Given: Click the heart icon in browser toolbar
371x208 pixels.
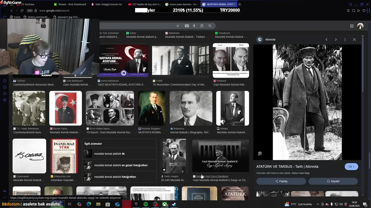Looking at the screenshot, I should pos(364,11).
